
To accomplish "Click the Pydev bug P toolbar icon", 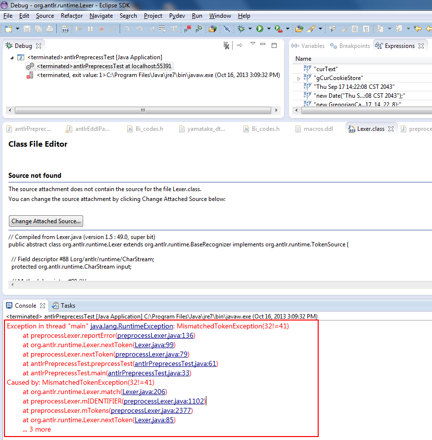I will [199, 29].
